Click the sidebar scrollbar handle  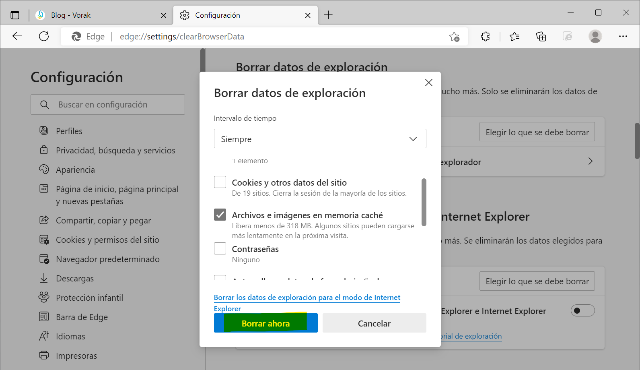(203, 60)
